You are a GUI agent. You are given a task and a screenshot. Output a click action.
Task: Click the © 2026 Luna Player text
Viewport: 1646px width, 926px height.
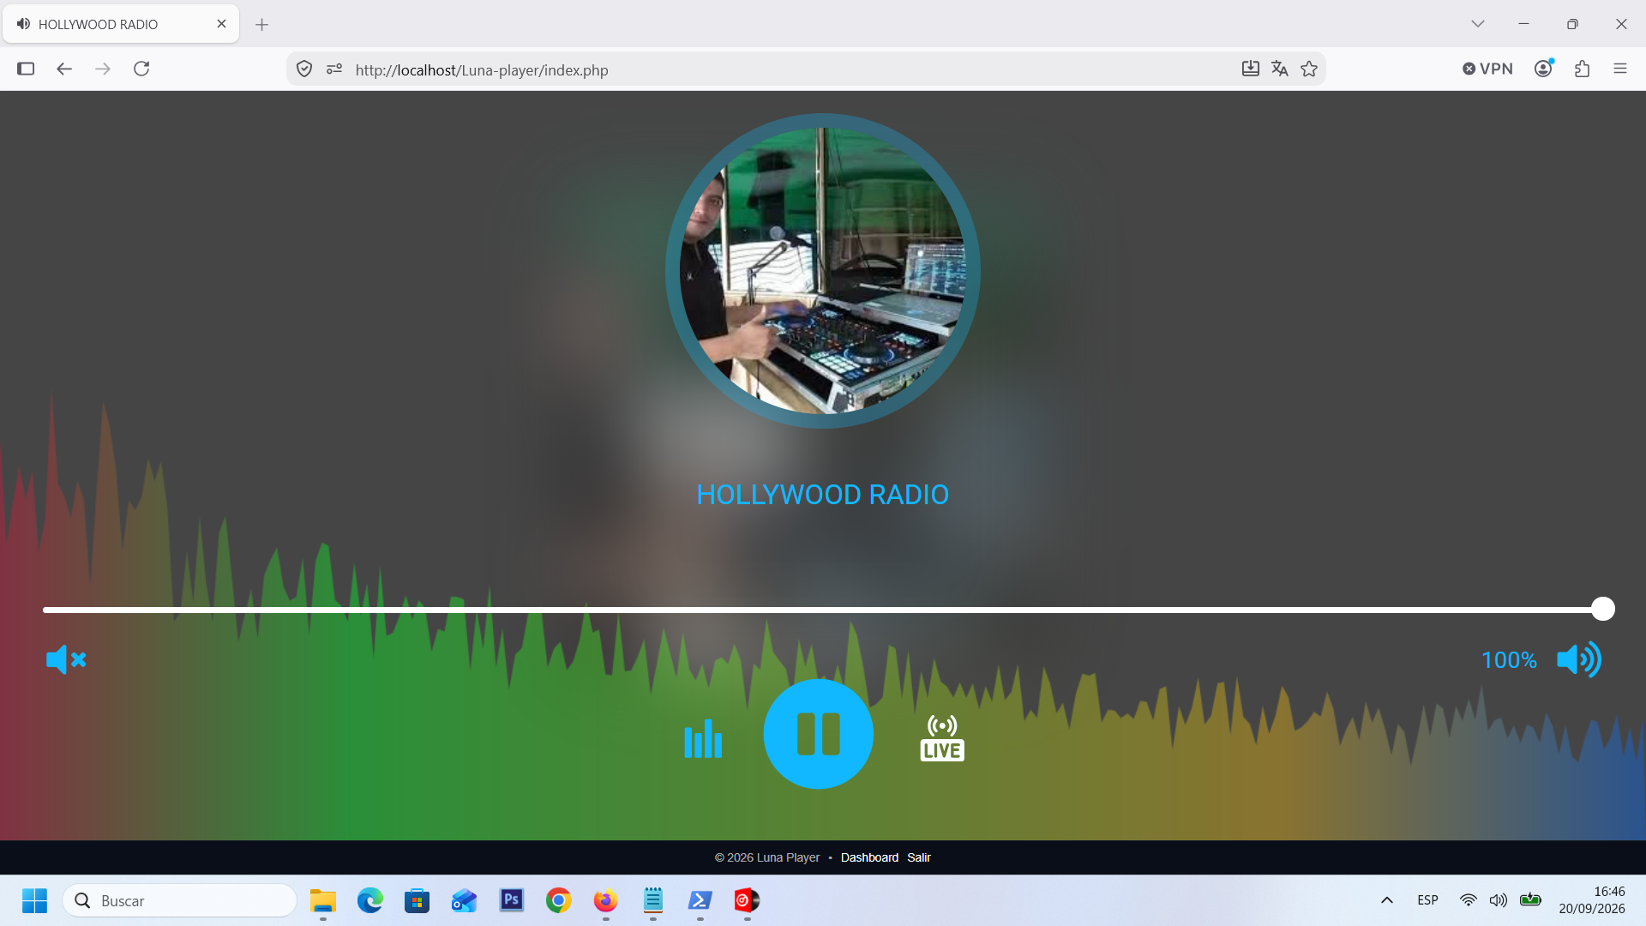click(767, 857)
